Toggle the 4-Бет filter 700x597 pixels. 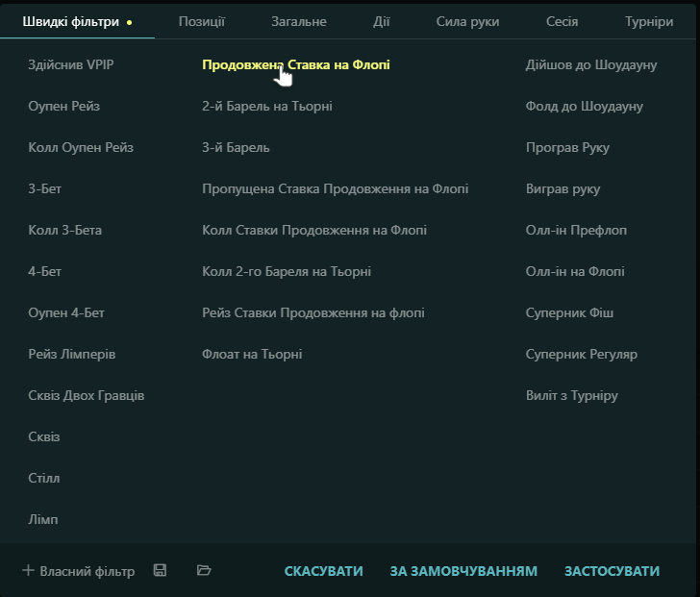(x=44, y=271)
